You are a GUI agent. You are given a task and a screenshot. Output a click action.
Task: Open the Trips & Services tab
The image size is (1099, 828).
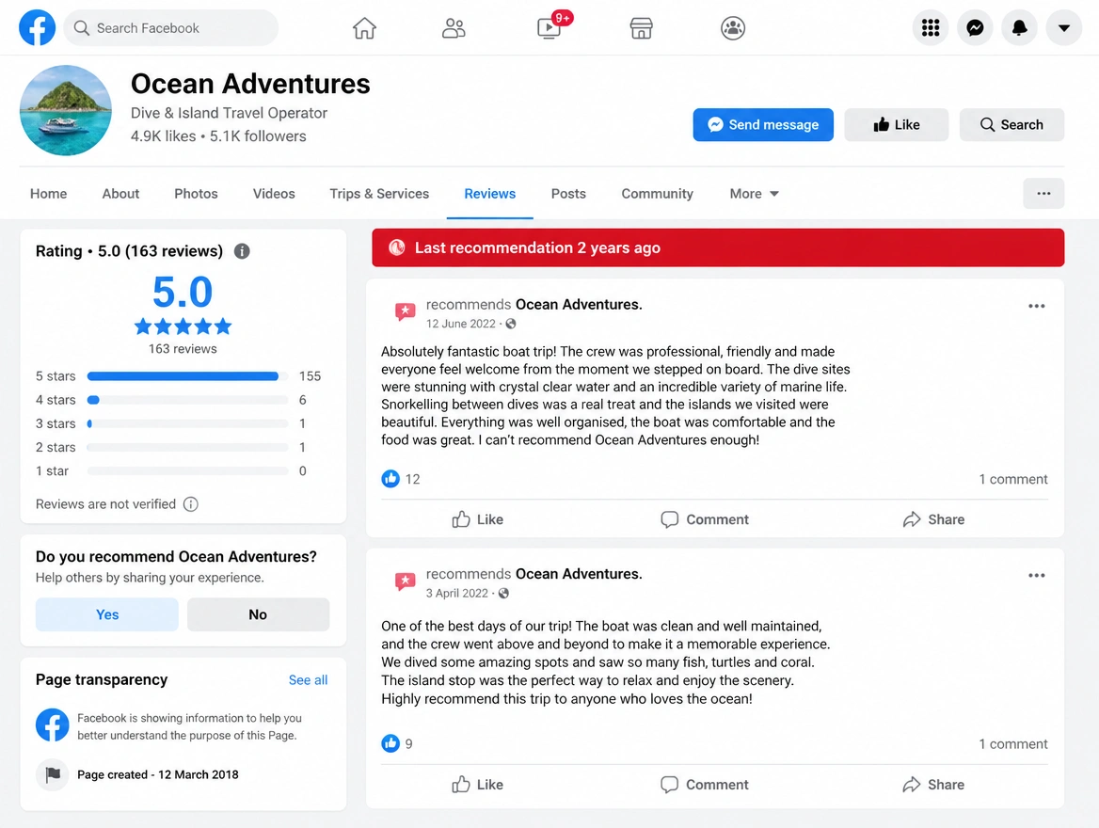(379, 194)
